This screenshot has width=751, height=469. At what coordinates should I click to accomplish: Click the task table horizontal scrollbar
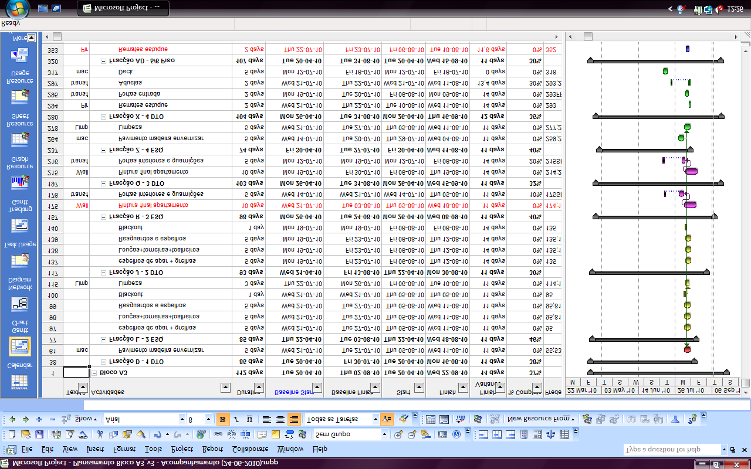[x=303, y=36]
